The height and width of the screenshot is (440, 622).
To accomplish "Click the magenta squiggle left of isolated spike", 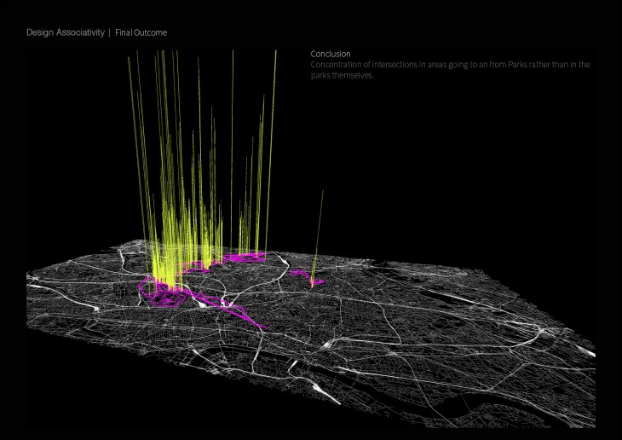I will coord(300,274).
